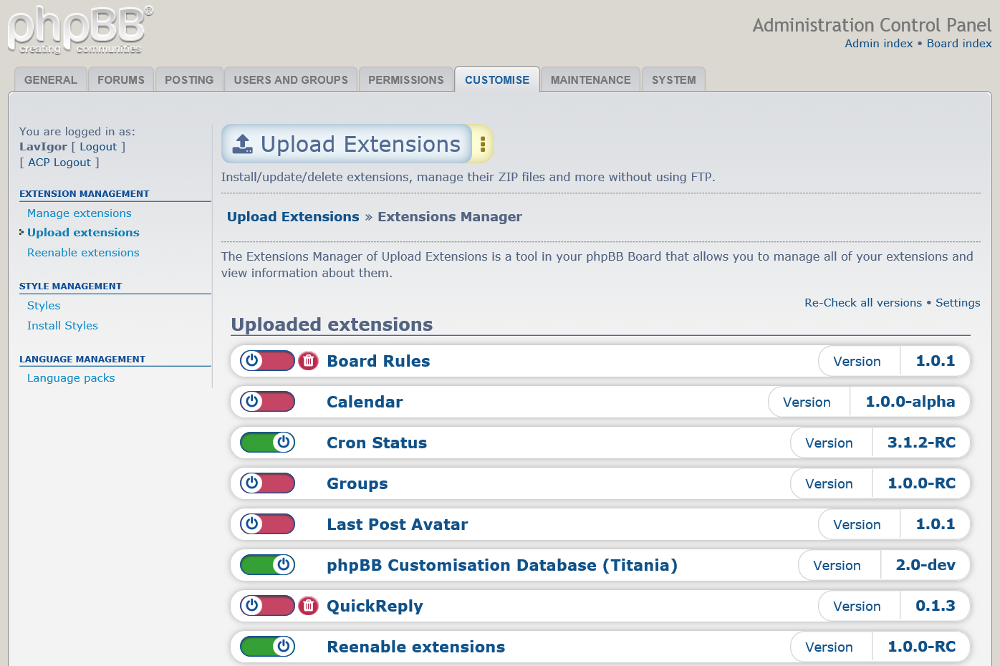This screenshot has height=666, width=1000.
Task: Go to Users and Groups tab
Action: 291,79
